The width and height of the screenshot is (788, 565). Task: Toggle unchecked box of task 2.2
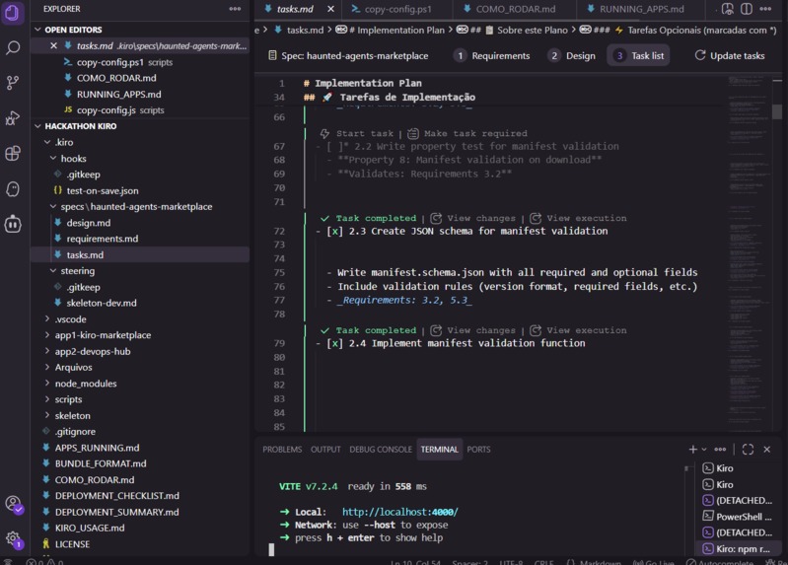335,146
